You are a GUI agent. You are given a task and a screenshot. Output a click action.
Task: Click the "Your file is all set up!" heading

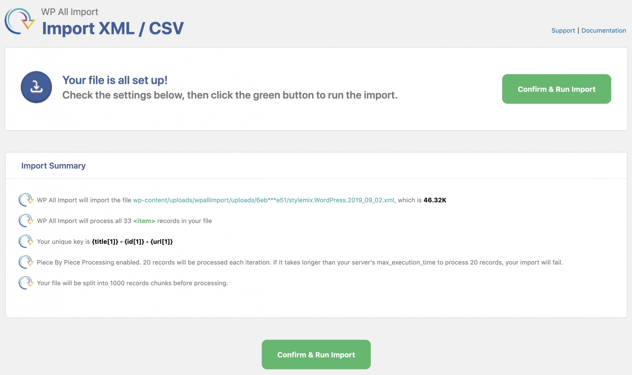(115, 80)
